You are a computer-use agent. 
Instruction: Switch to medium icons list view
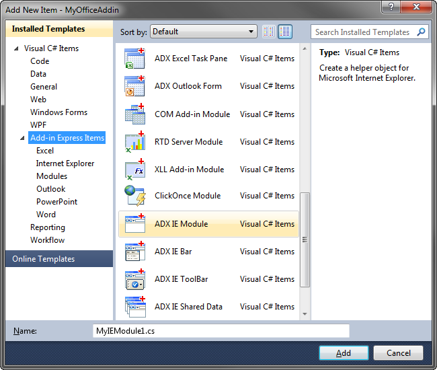pyautogui.click(x=285, y=32)
